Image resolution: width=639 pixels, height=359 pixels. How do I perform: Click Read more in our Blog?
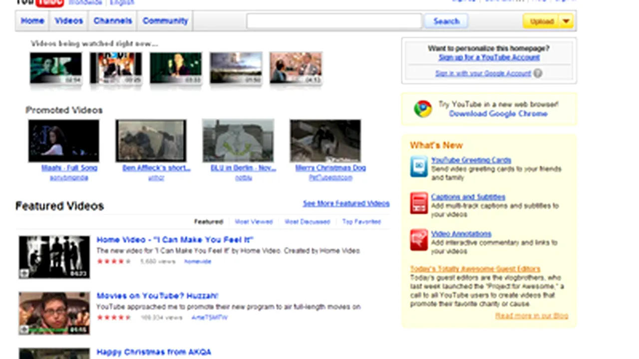click(532, 316)
